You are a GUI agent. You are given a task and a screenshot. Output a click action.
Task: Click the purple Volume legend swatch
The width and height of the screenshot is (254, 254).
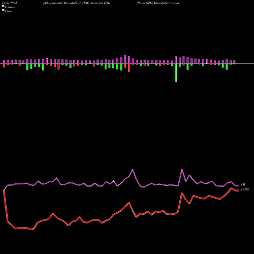(x=3, y=6)
